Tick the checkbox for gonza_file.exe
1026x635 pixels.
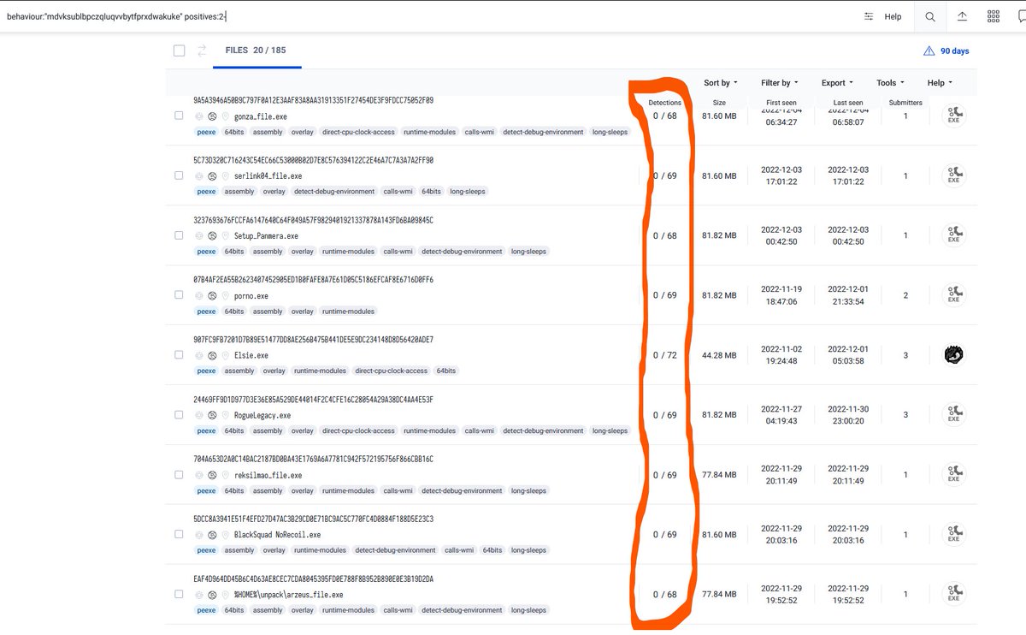179,115
